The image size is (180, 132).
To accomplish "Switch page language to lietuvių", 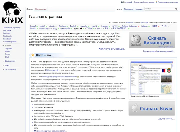I will coord(33,28).
